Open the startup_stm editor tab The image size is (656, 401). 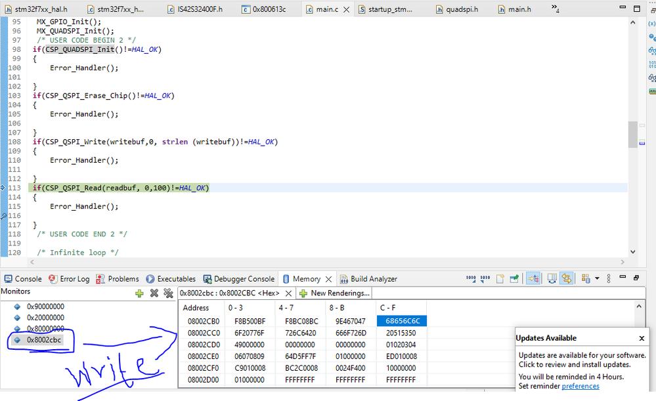tap(391, 9)
